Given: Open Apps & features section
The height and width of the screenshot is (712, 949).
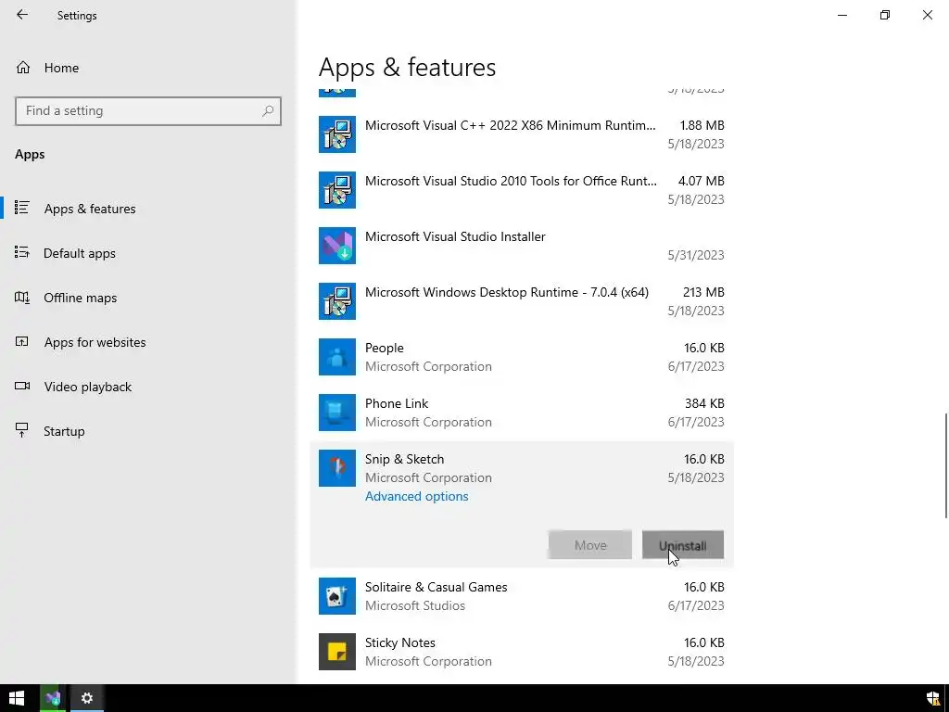Looking at the screenshot, I should tap(148, 209).
